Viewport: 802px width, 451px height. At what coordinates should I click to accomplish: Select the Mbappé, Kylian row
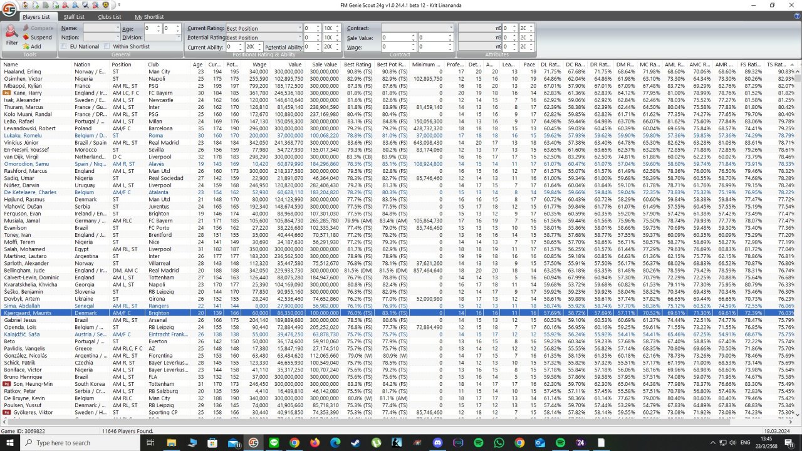pos(398,86)
